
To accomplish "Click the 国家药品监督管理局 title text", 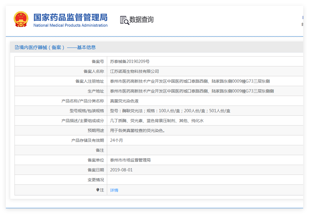I will [x=70, y=17].
